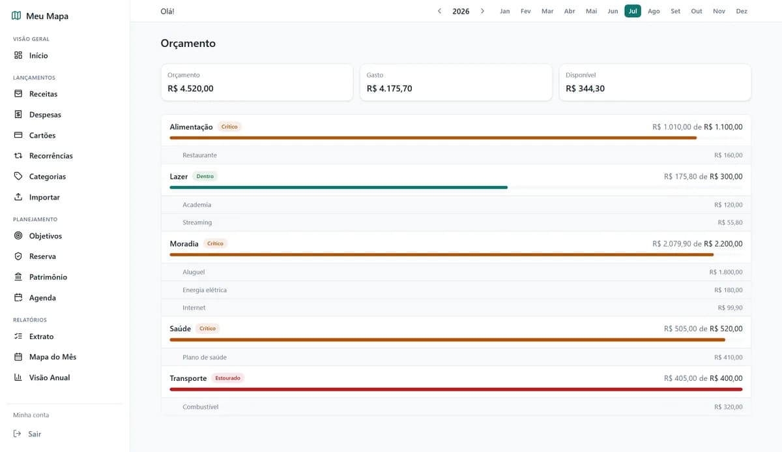Click the Receitas sidebar icon
The width and height of the screenshot is (782, 452).
coord(18,94)
